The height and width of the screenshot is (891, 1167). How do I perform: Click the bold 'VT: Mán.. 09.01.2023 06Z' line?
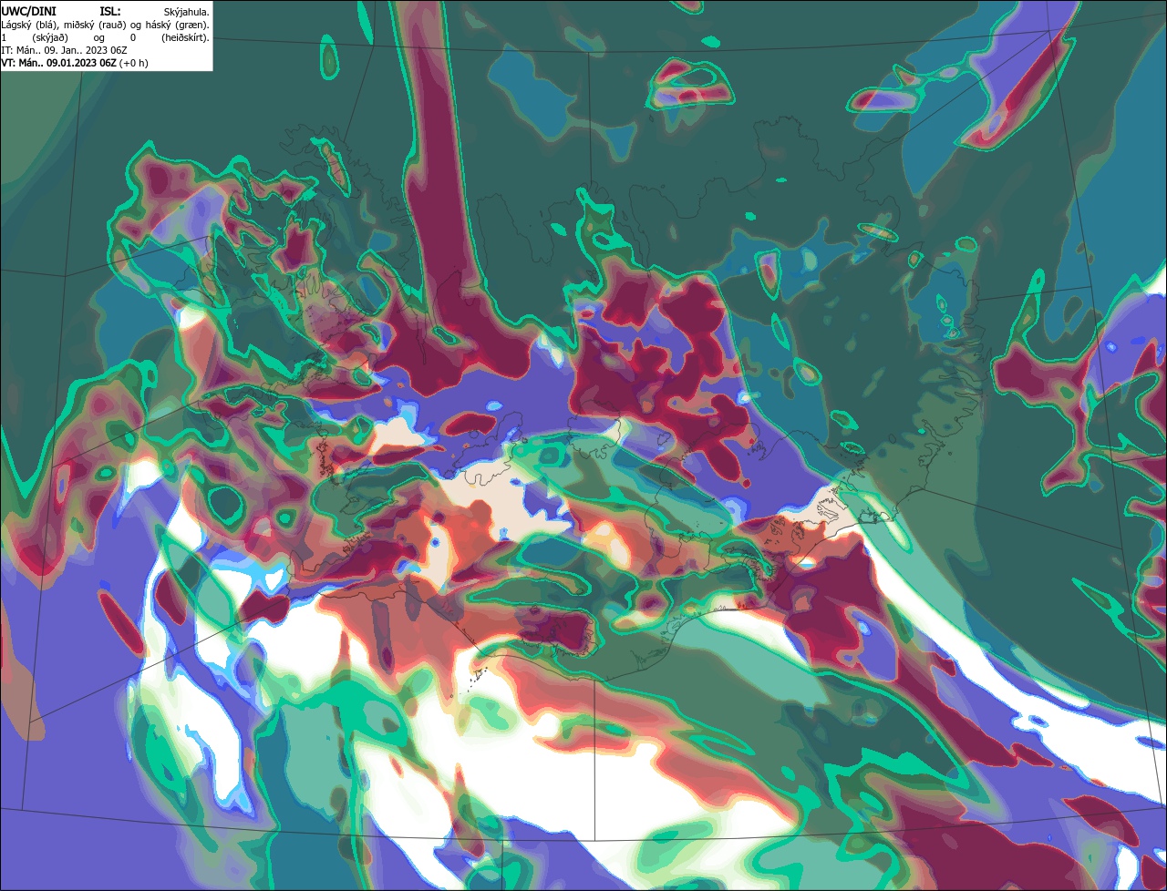point(58,63)
